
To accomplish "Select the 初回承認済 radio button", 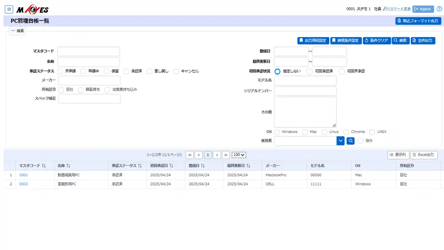I will (309, 71).
